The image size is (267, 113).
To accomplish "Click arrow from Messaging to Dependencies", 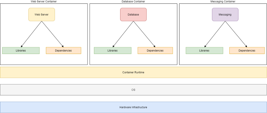I will coord(236,34).
